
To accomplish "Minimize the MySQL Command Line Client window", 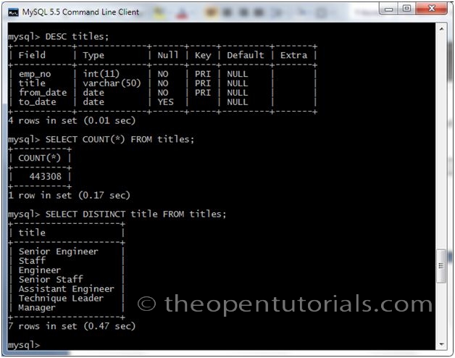I will click(x=388, y=9).
